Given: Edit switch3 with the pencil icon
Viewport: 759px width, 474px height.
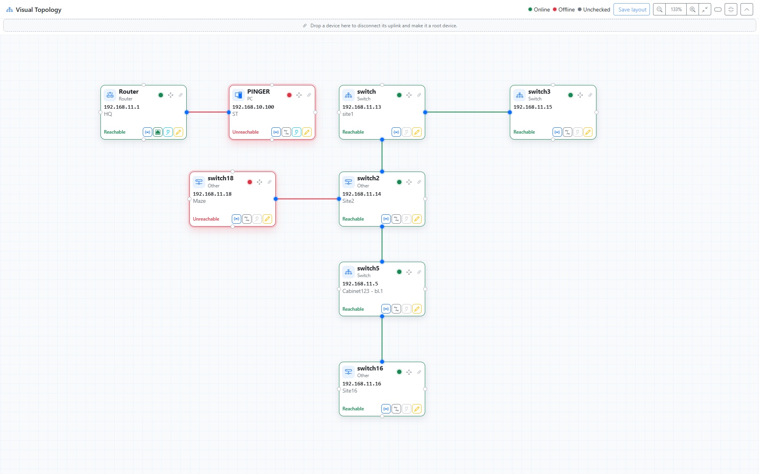Looking at the screenshot, I should tap(588, 132).
